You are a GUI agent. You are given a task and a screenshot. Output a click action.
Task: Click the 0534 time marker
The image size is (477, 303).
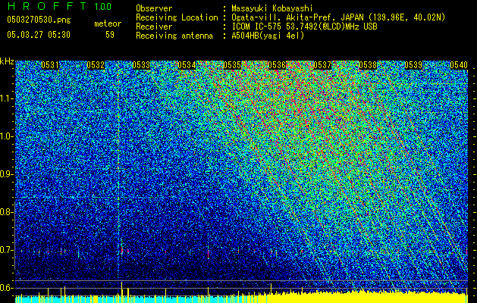[187, 65]
